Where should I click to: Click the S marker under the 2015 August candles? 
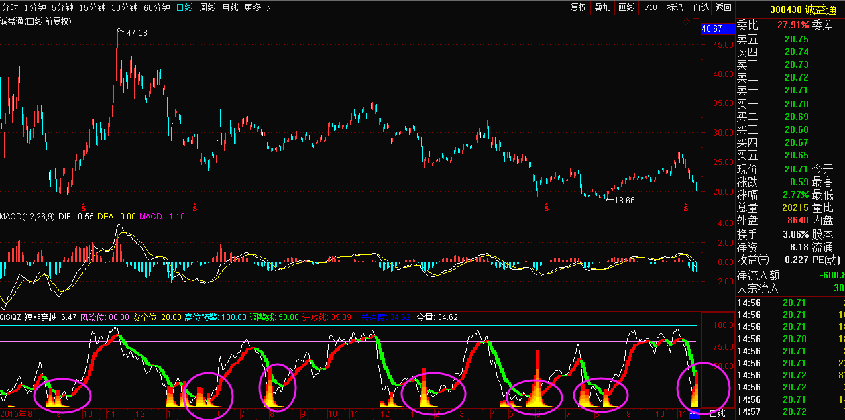pyautogui.click(x=84, y=207)
